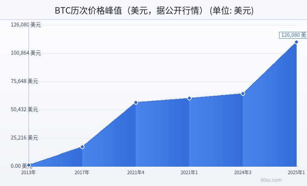
Task: Click the x-axis label 2021年4
Action: pos(136,173)
